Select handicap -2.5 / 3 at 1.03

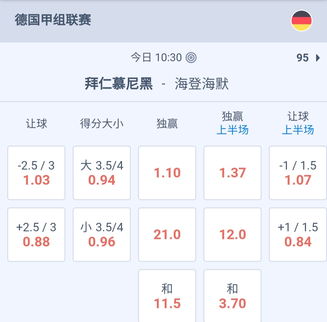(x=36, y=173)
